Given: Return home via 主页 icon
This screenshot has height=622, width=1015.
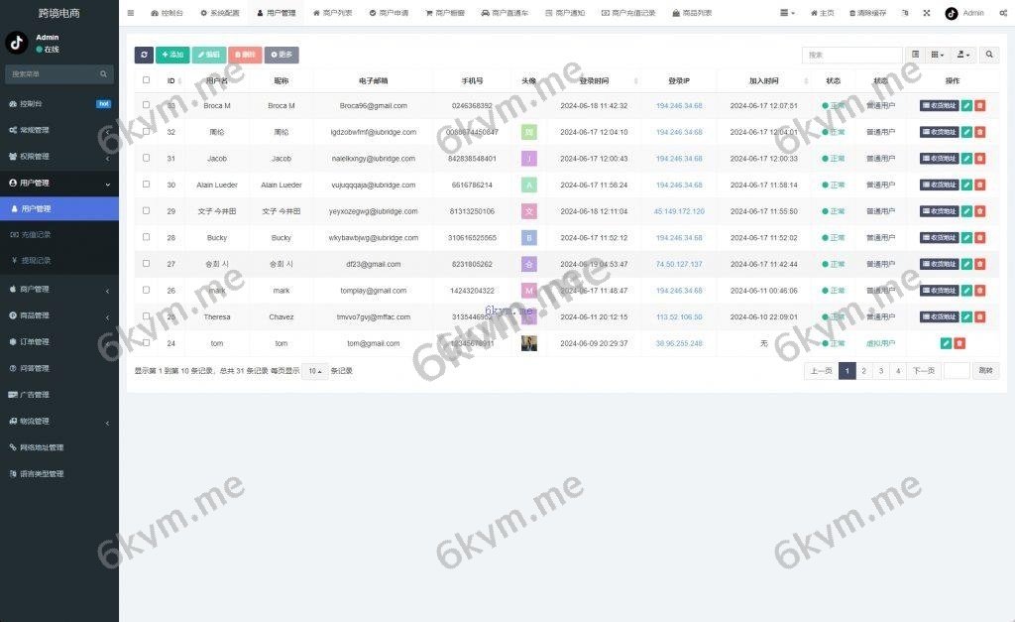Looking at the screenshot, I should pos(825,13).
